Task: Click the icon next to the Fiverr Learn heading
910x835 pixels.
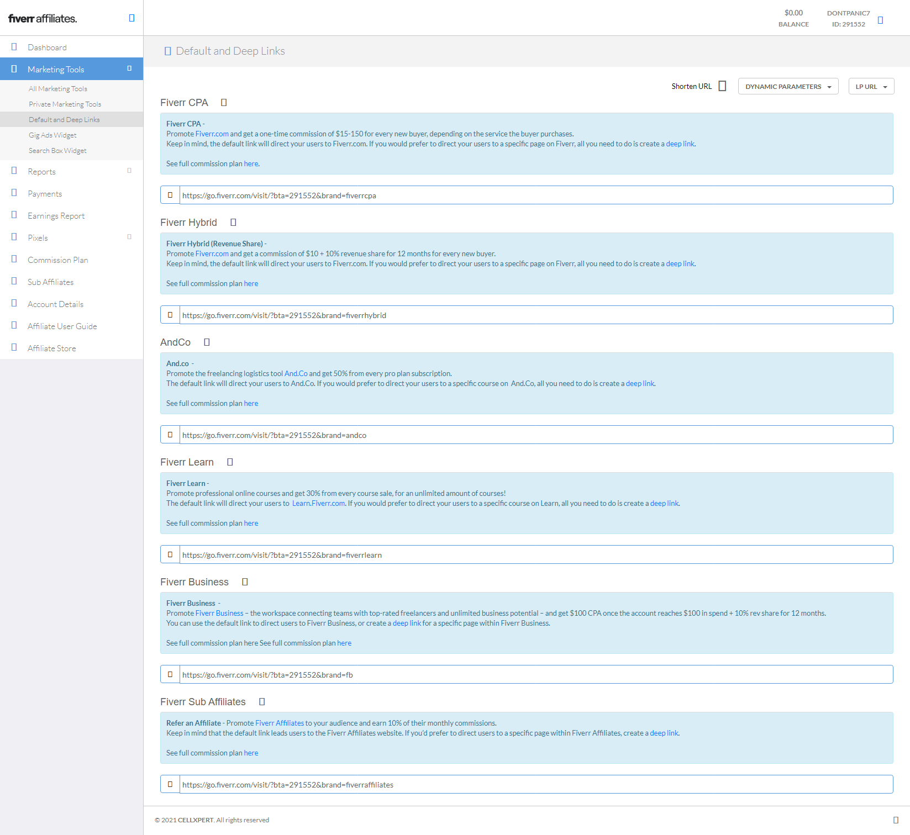Action: pyautogui.click(x=230, y=462)
